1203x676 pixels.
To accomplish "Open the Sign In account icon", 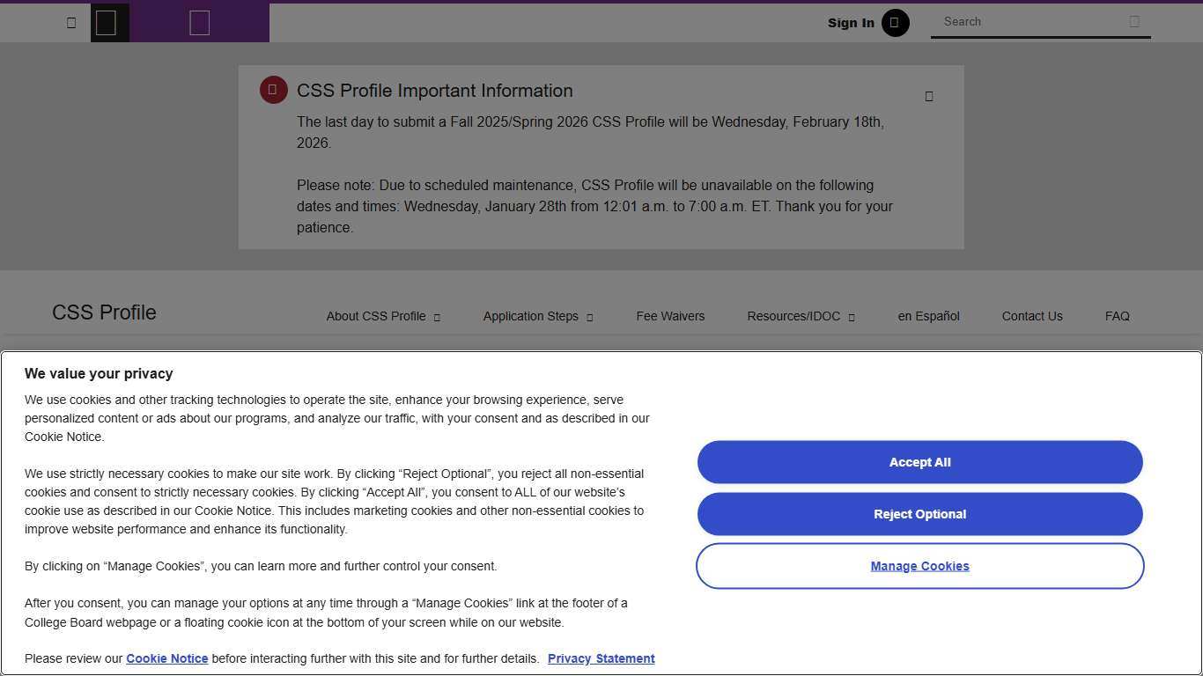I will 895,23.
